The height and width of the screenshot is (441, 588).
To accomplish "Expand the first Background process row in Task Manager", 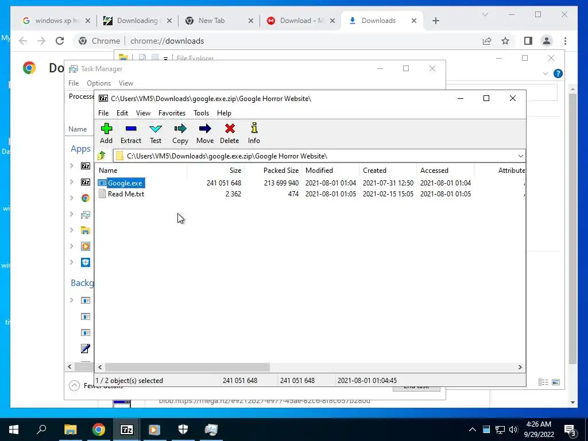I will pyautogui.click(x=72, y=300).
